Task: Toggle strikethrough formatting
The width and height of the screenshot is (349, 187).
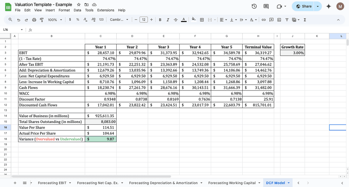Action: (x=175, y=20)
